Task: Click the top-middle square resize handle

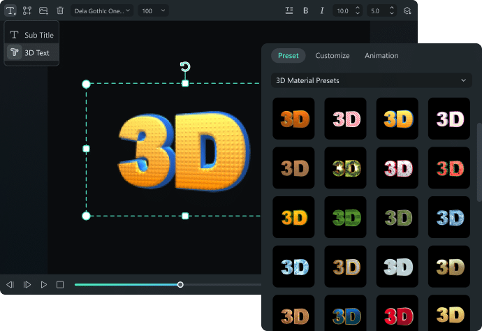Action: tap(185, 83)
